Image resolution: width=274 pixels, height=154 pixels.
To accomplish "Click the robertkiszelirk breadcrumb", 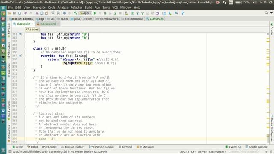I will (107, 19).
